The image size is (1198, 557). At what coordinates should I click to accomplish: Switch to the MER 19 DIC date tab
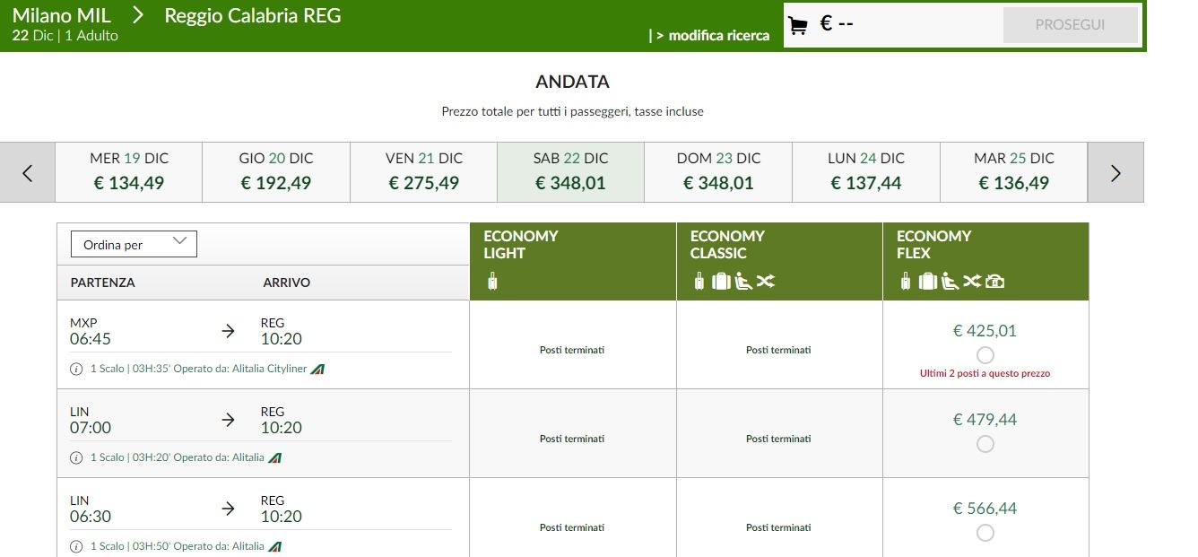(x=129, y=171)
